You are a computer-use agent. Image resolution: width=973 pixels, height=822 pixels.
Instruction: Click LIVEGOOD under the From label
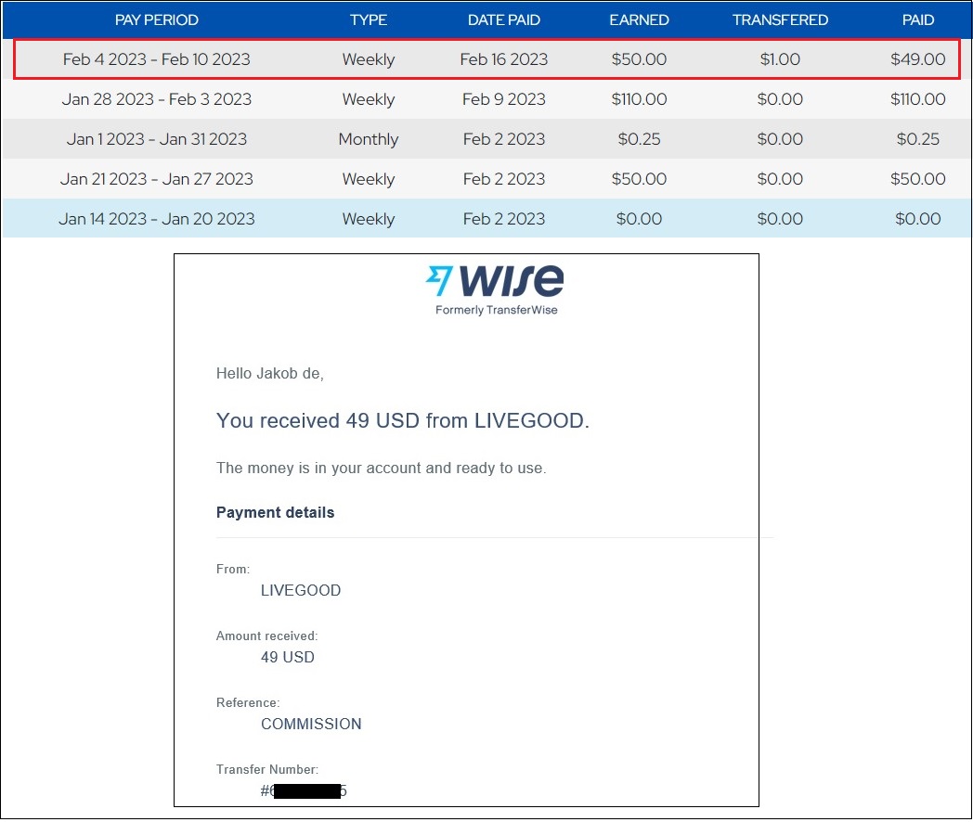coord(300,590)
